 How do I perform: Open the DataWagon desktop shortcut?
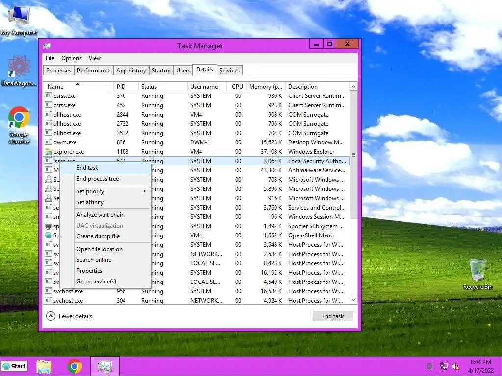(x=19, y=71)
